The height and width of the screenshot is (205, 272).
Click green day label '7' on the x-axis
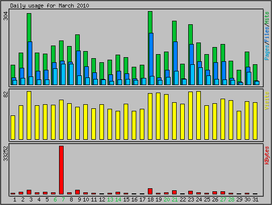click(63, 199)
